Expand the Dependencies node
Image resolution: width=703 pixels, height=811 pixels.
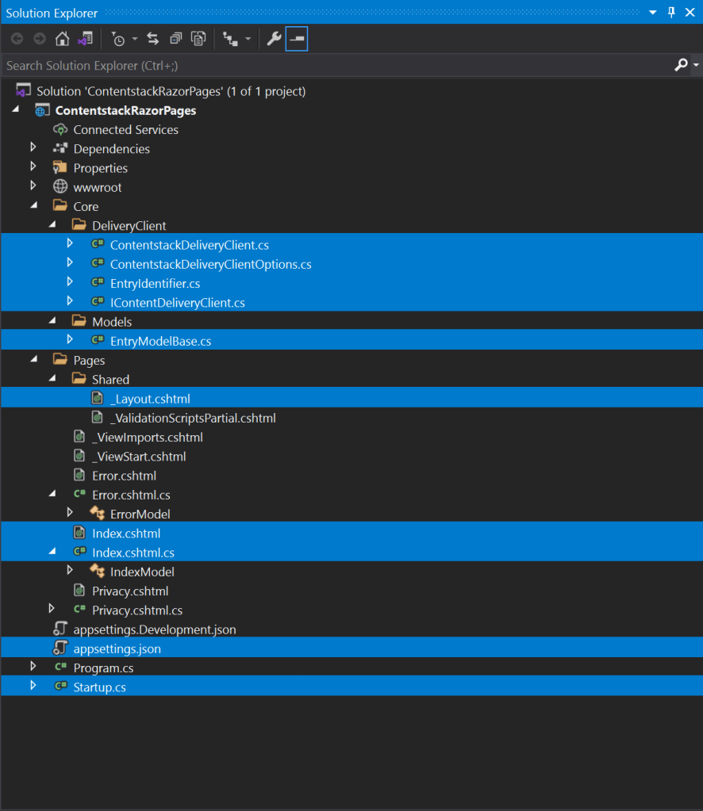point(33,148)
